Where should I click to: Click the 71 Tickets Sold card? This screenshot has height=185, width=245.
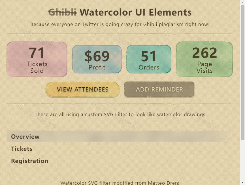tap(37, 59)
